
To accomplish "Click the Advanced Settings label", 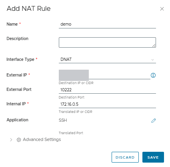I will point(42,139).
